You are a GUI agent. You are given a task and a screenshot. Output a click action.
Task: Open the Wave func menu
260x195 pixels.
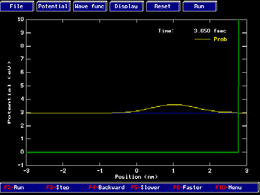click(90, 6)
